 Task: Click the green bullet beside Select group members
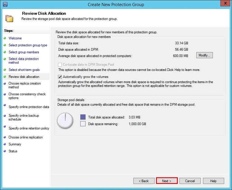click(5, 52)
